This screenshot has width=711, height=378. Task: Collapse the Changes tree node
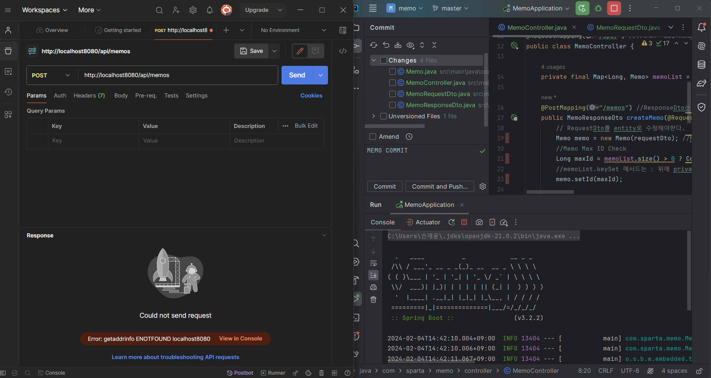[374, 60]
